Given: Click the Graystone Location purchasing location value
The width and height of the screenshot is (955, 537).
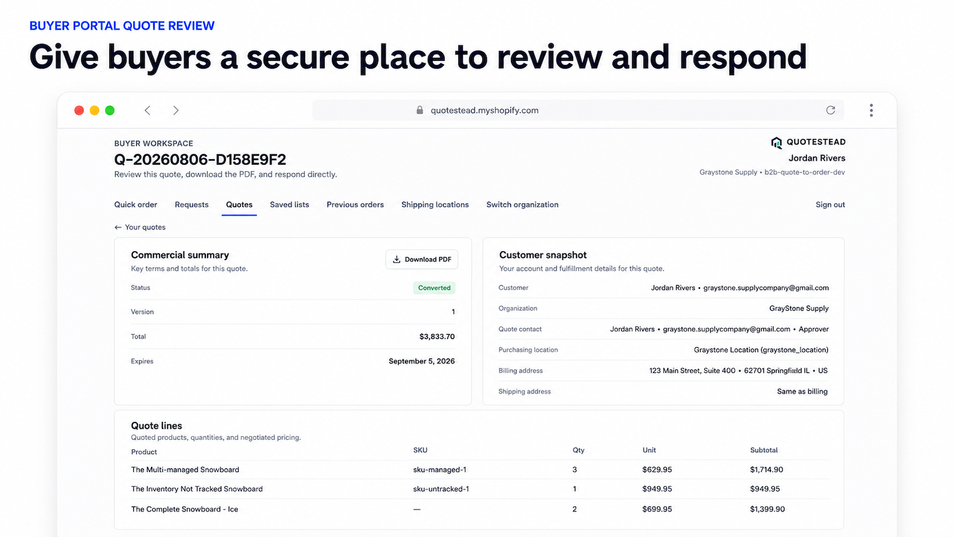Looking at the screenshot, I should tap(761, 350).
